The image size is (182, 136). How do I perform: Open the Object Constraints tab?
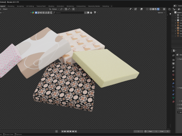pyautogui.click(x=173, y=94)
